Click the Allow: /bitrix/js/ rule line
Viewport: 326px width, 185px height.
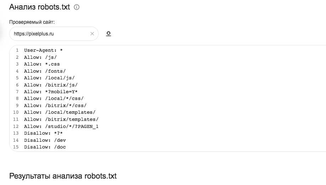[51, 85]
